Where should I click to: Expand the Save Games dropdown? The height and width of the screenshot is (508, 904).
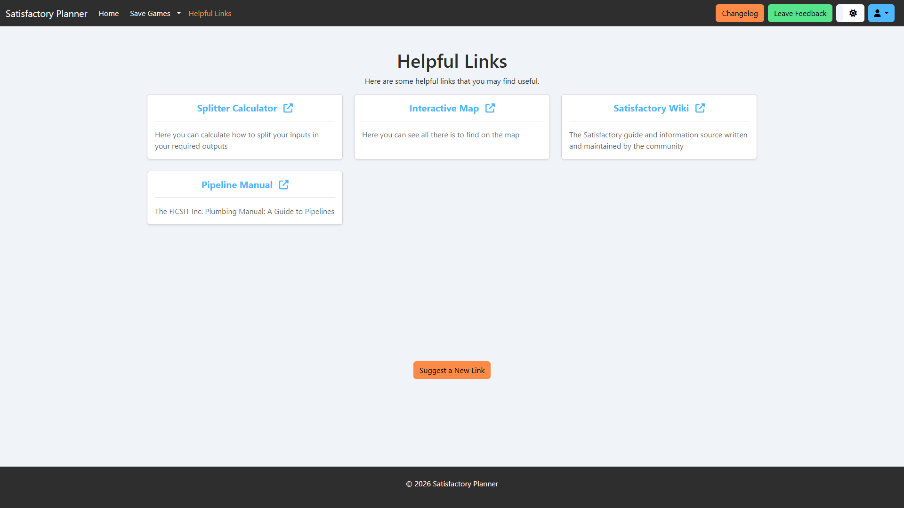pos(150,13)
